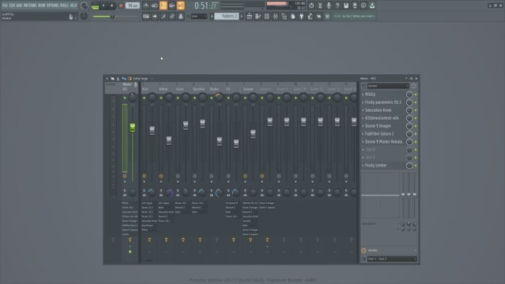Viewport: 505px width, 284px height.
Task: Click the playlist view icon
Action: [250, 16]
